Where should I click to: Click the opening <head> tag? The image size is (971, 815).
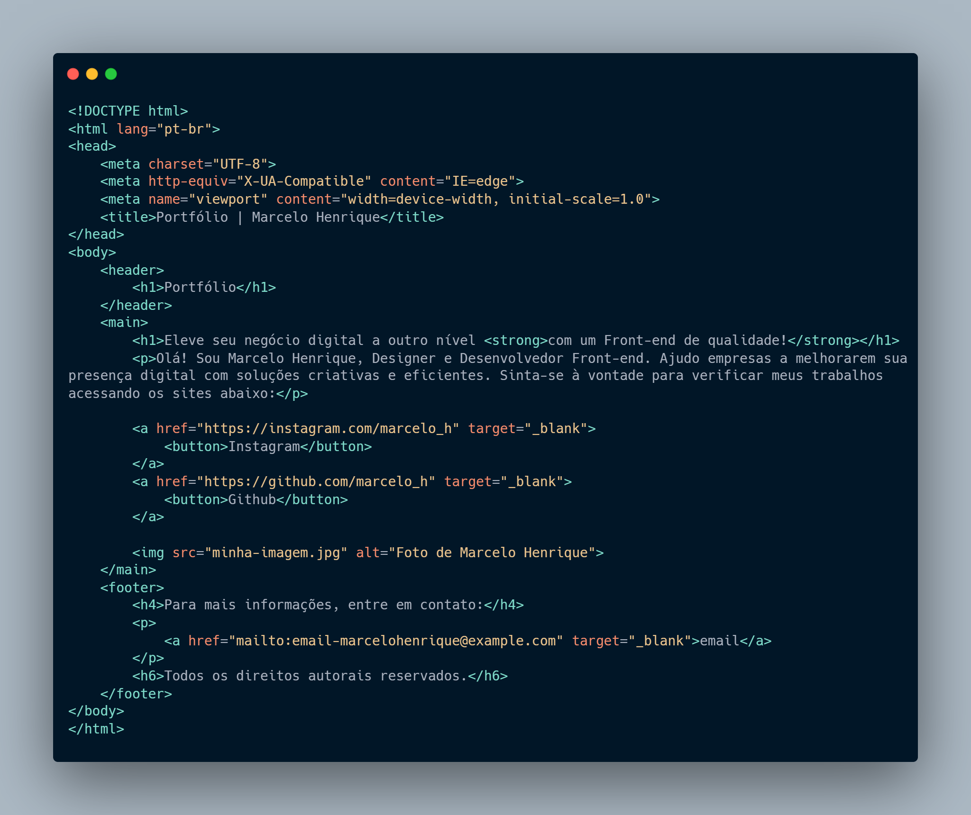click(92, 146)
